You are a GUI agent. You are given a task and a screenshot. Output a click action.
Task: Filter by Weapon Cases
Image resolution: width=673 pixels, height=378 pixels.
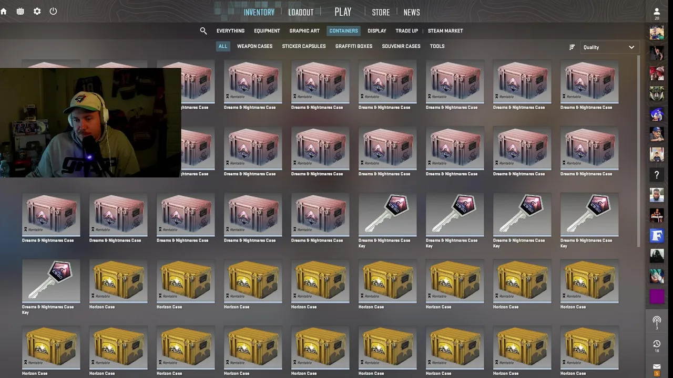tap(254, 46)
